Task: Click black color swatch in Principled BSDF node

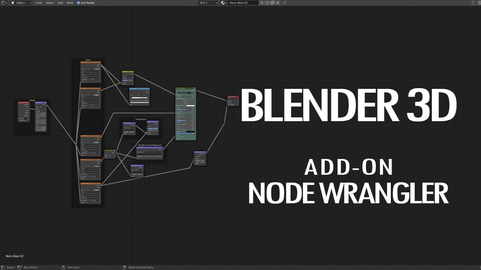Action: [x=191, y=132]
